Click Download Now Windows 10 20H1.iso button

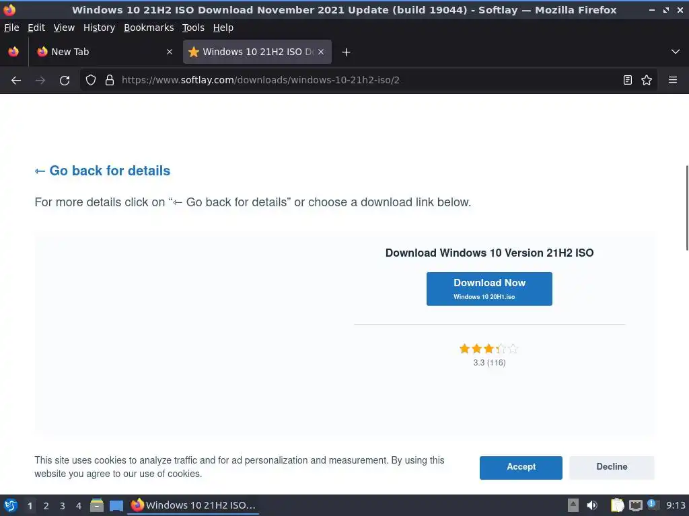pos(489,289)
